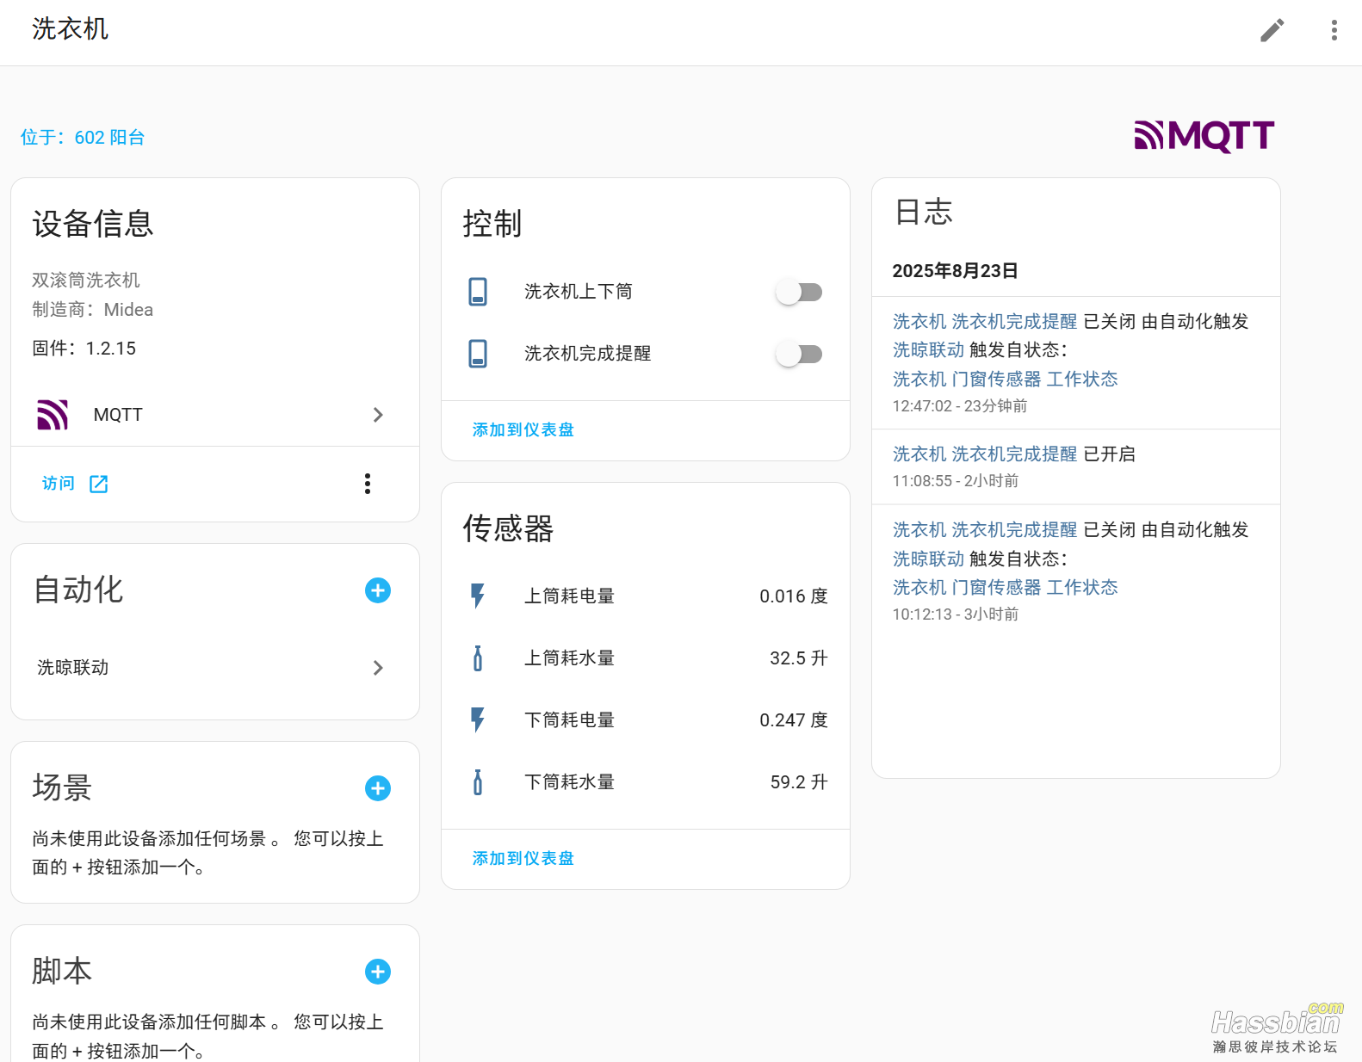This screenshot has height=1062, width=1362.
Task: Click 洗衣机 洗衣机完成提醒 link in 12:47:02 log entry
Action: pos(984,322)
